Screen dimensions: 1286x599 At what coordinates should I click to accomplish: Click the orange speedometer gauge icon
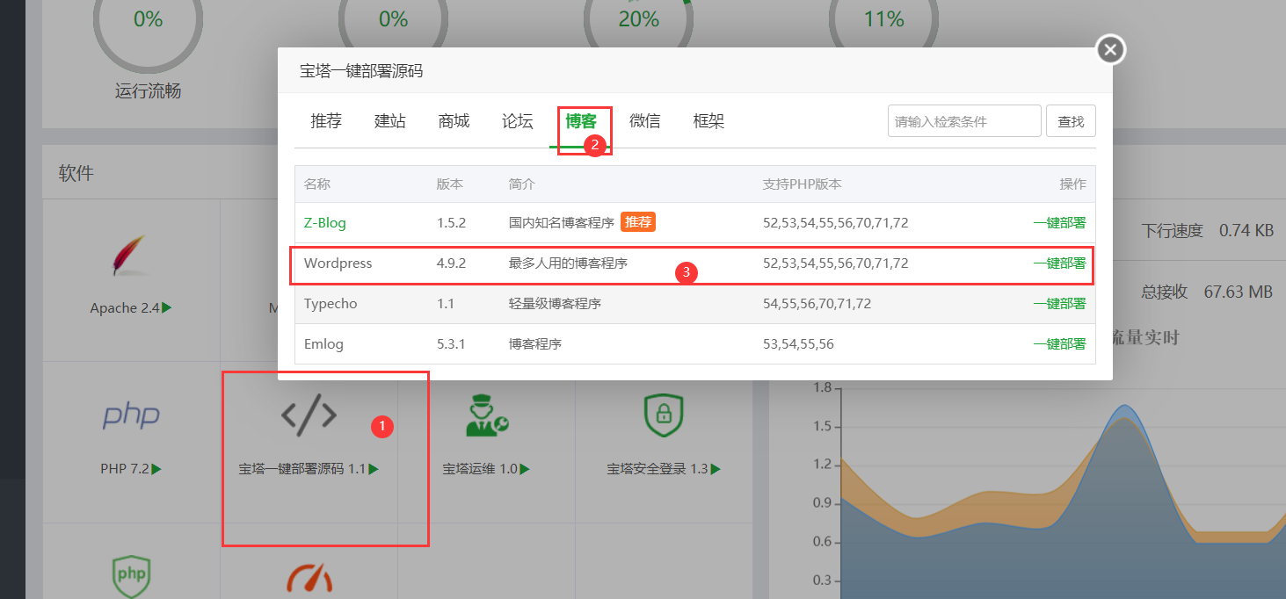[x=309, y=580]
